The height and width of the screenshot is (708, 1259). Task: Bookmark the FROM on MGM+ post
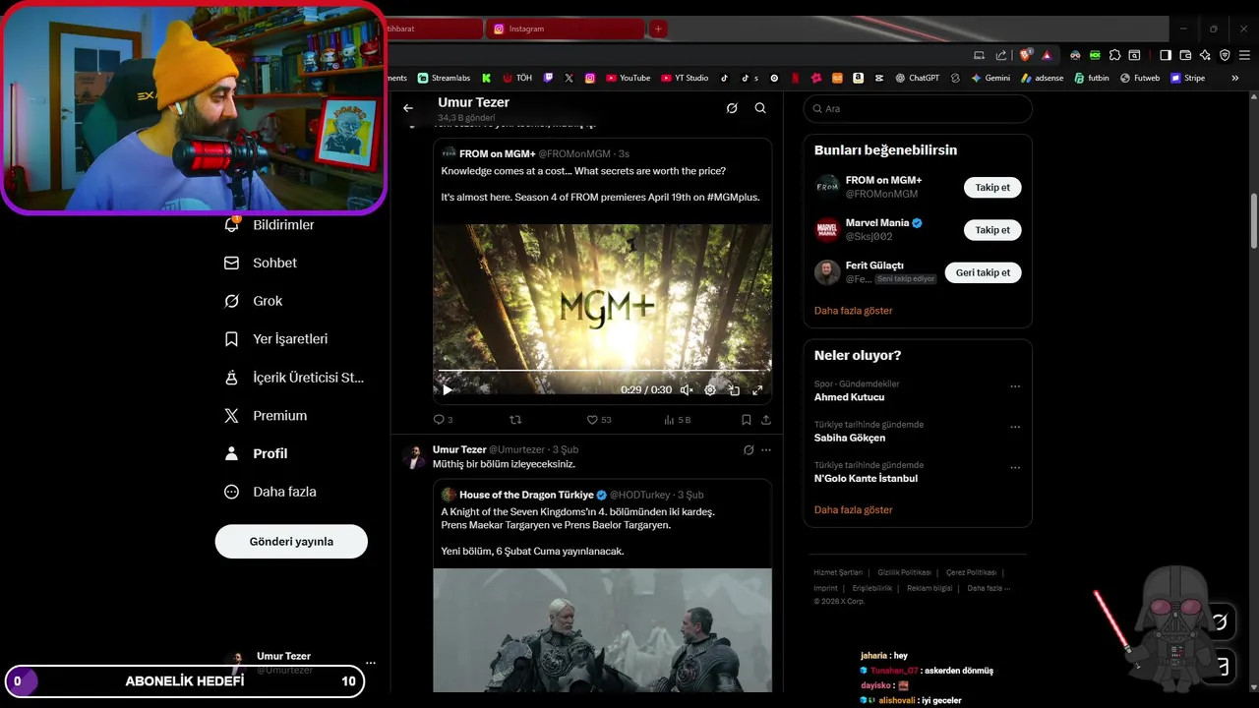click(x=747, y=420)
